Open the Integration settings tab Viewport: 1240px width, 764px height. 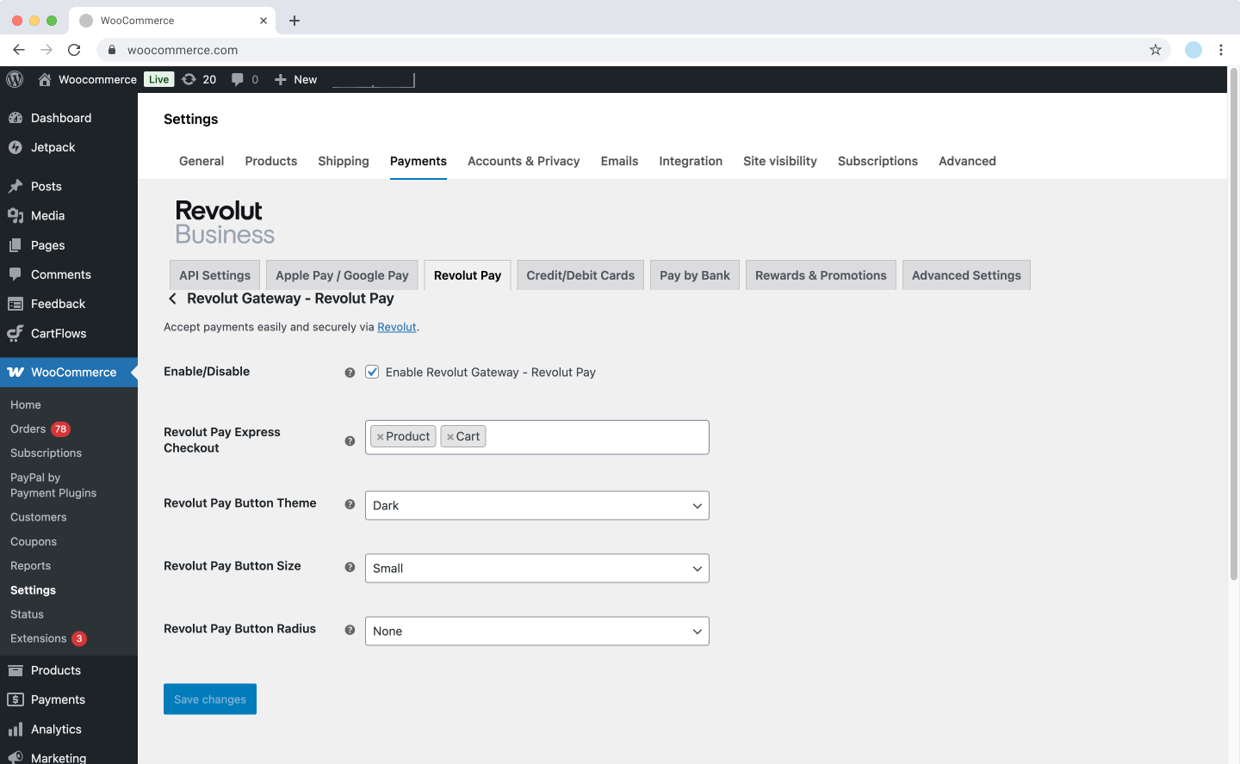tap(691, 161)
